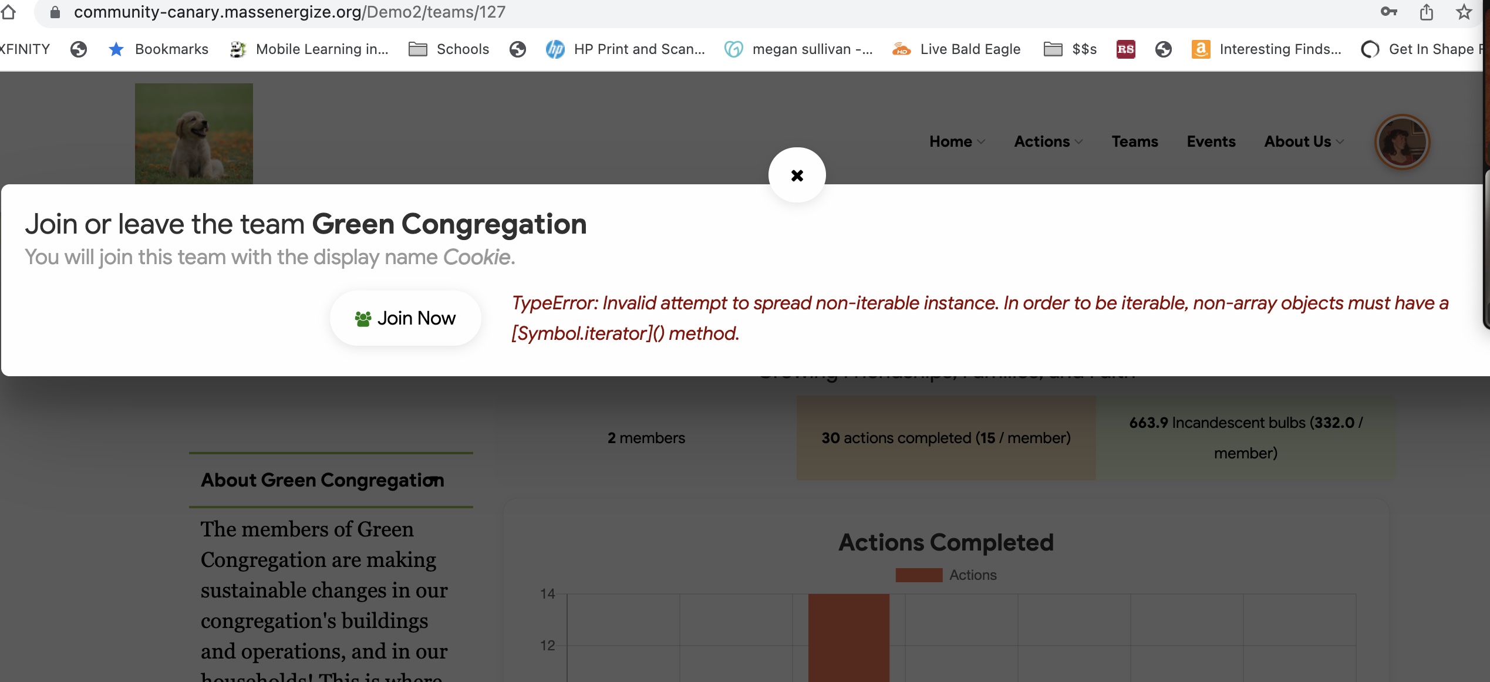1490x682 pixels.
Task: Bookmark this page with the star icon
Action: click(x=1464, y=12)
